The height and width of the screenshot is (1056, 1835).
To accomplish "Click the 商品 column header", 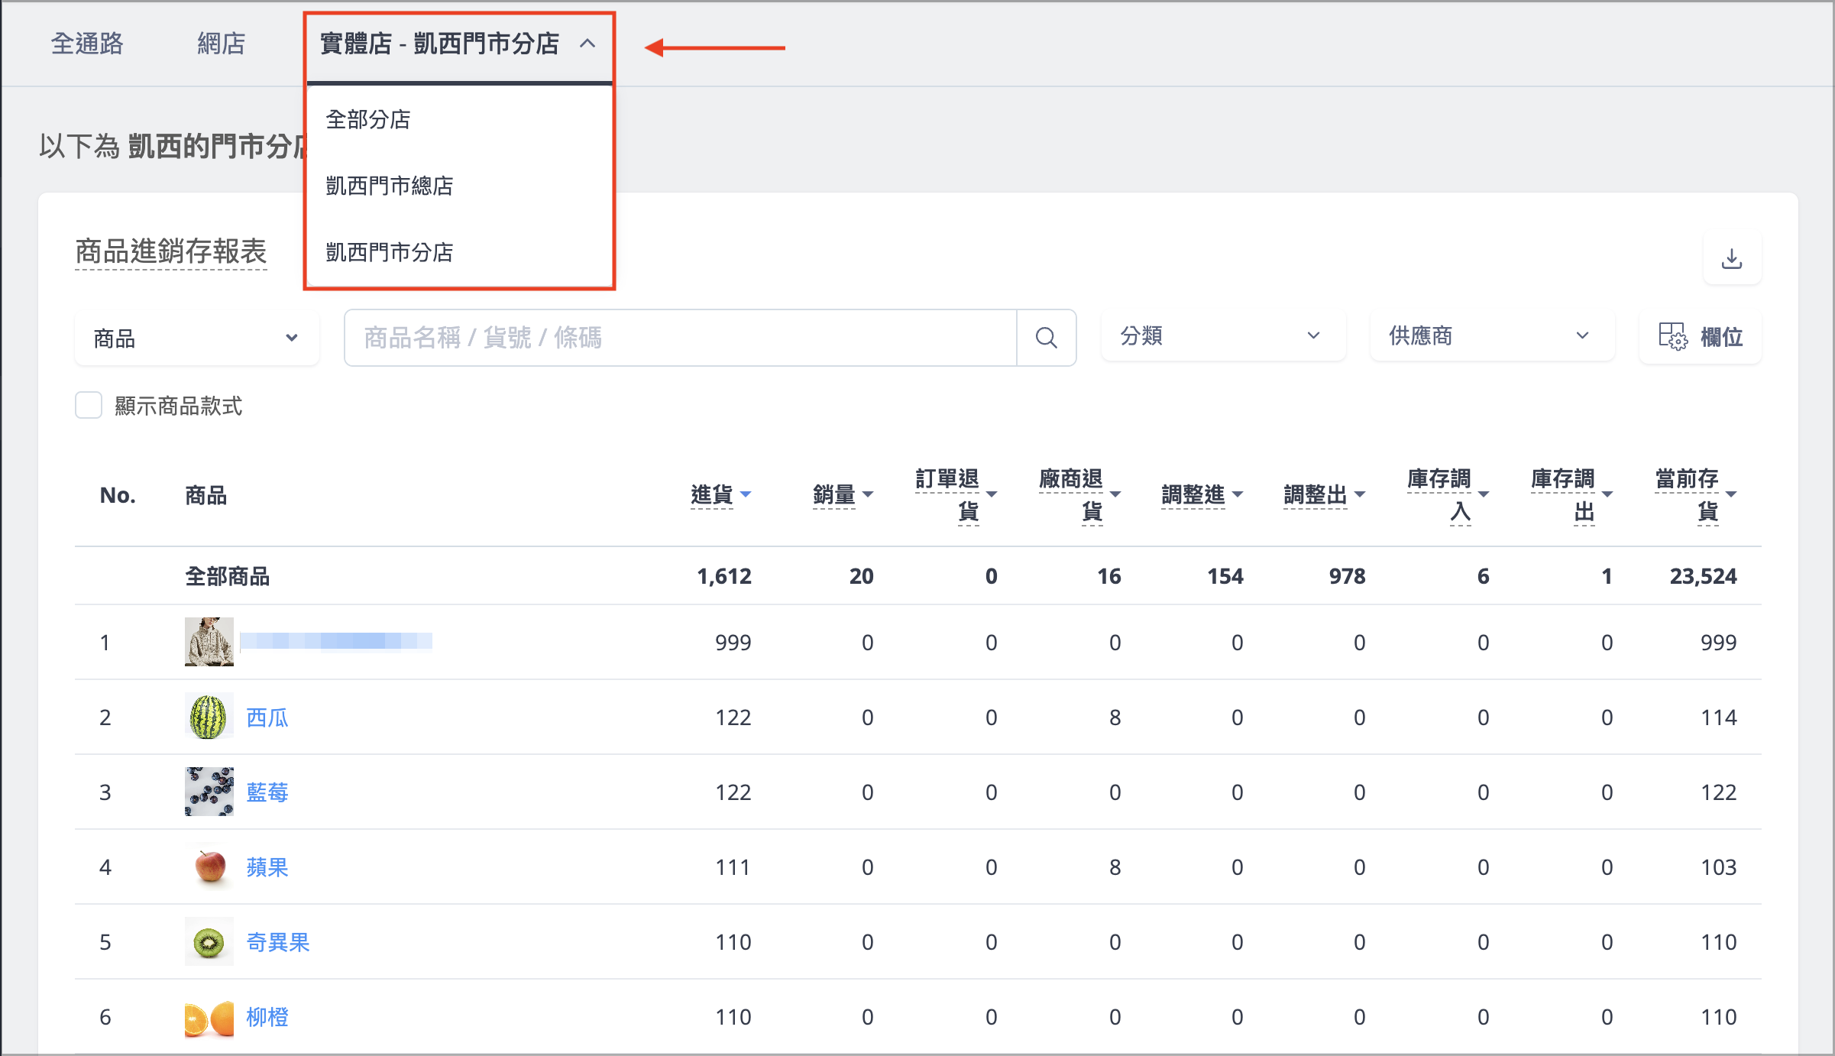I will coord(206,495).
